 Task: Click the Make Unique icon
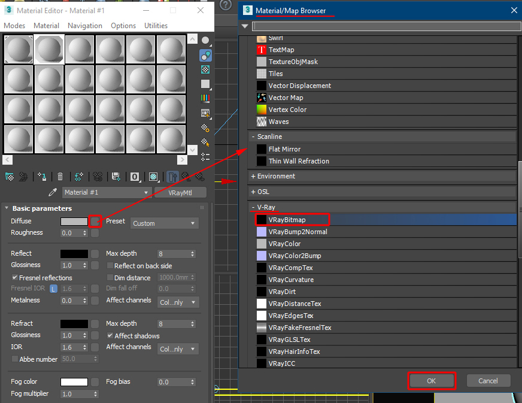pos(98,177)
